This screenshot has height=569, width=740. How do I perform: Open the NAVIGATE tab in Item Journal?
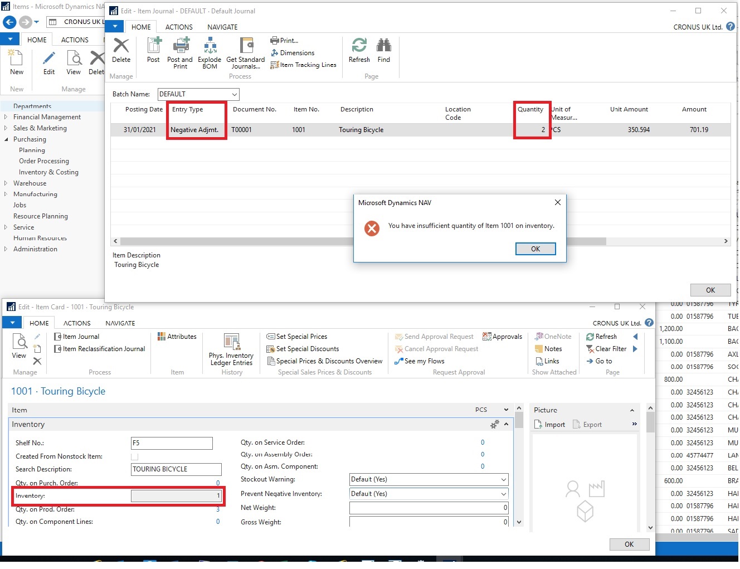pyautogui.click(x=222, y=27)
